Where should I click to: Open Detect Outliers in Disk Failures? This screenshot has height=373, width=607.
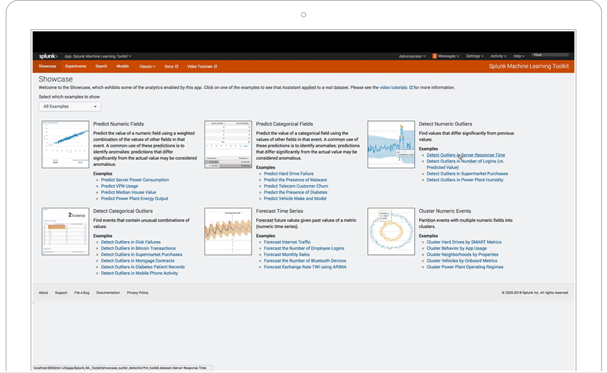131,242
